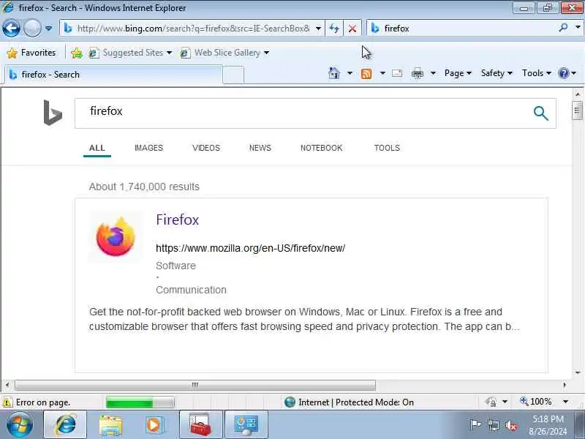
Task: Click the vertical scrollbar down arrow
Action: click(578, 372)
